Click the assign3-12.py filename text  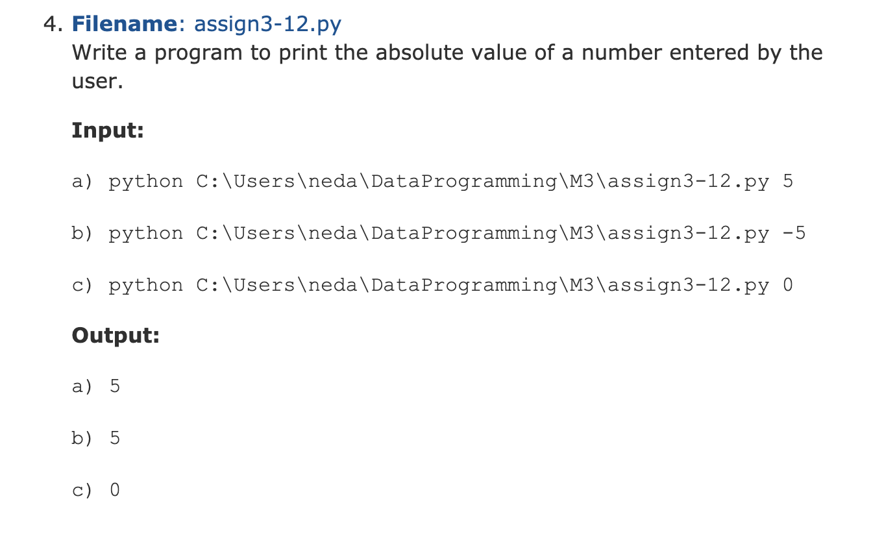[268, 24]
